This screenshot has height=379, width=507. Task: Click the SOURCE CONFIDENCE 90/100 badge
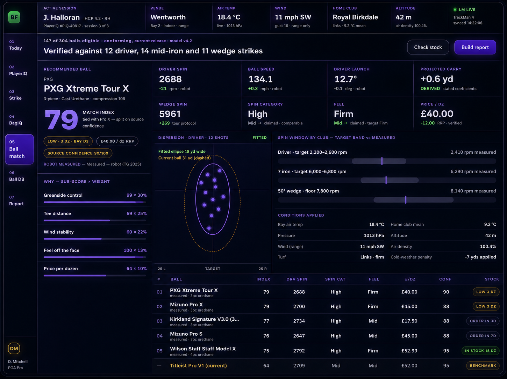(78, 153)
